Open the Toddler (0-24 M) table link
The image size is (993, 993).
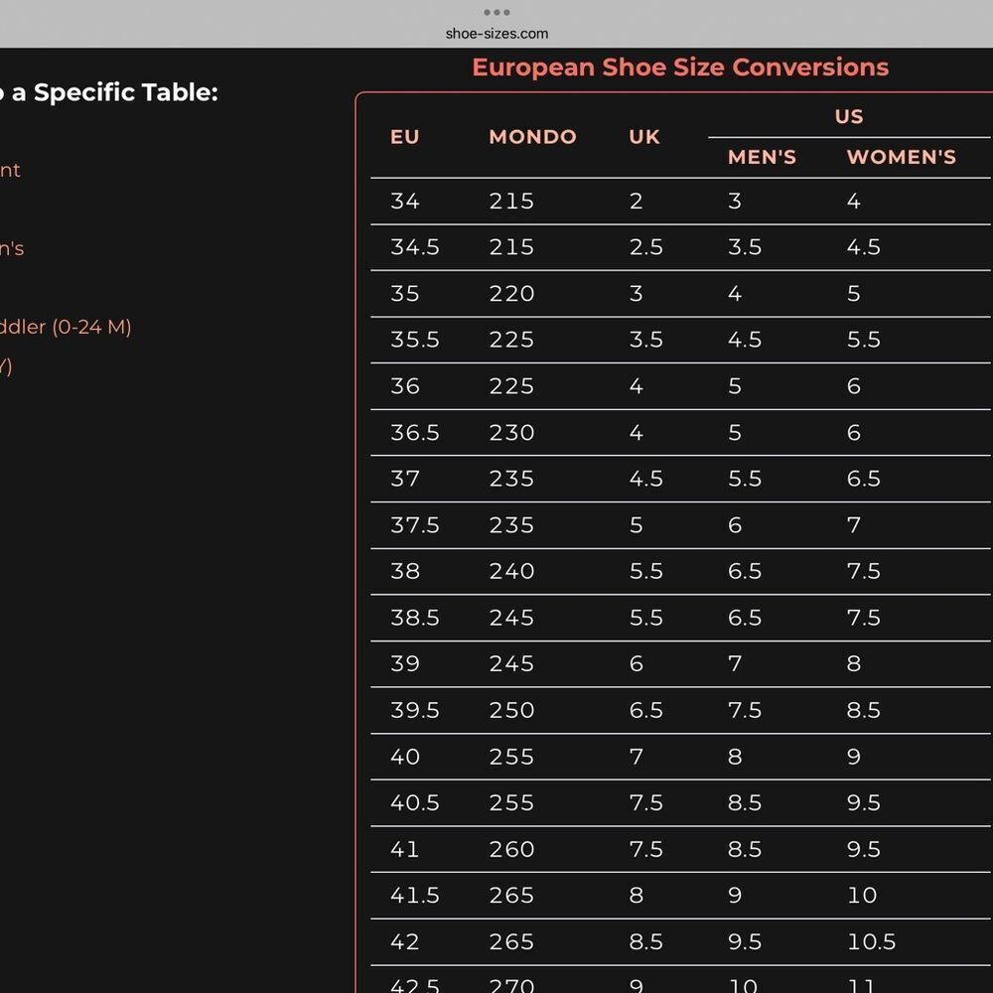click(66, 327)
